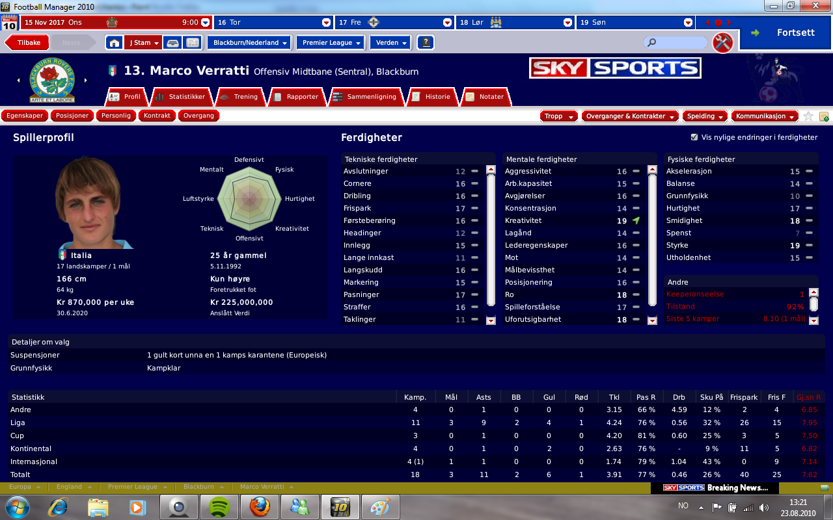The height and width of the screenshot is (520, 833).
Task: Click the Liga statistics row
Action: (x=416, y=422)
